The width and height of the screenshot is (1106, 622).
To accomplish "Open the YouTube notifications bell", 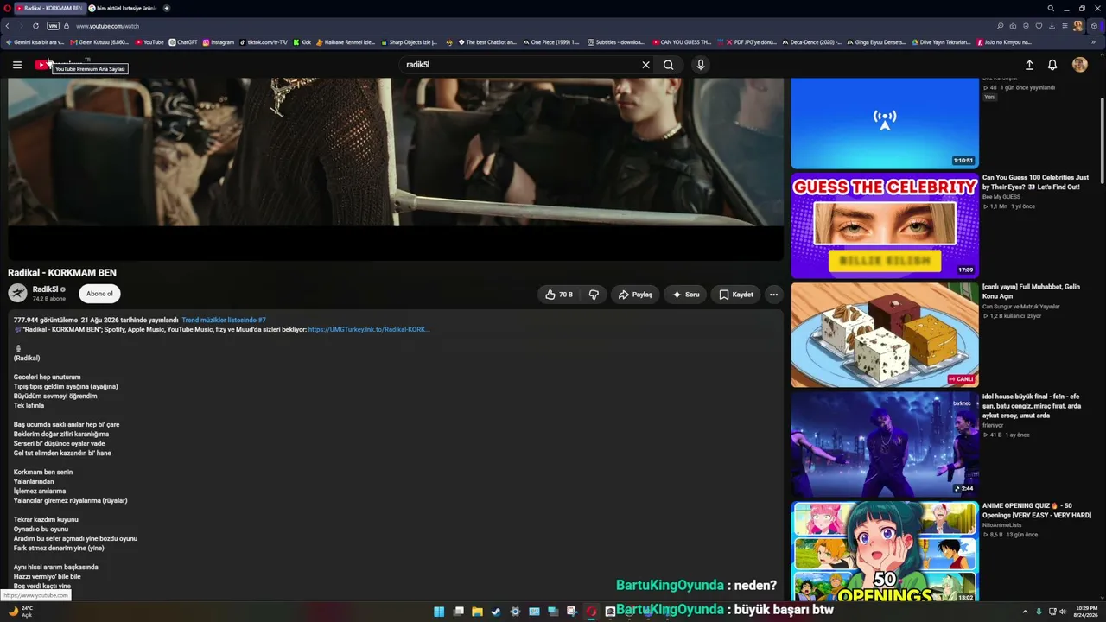I will [1052, 65].
